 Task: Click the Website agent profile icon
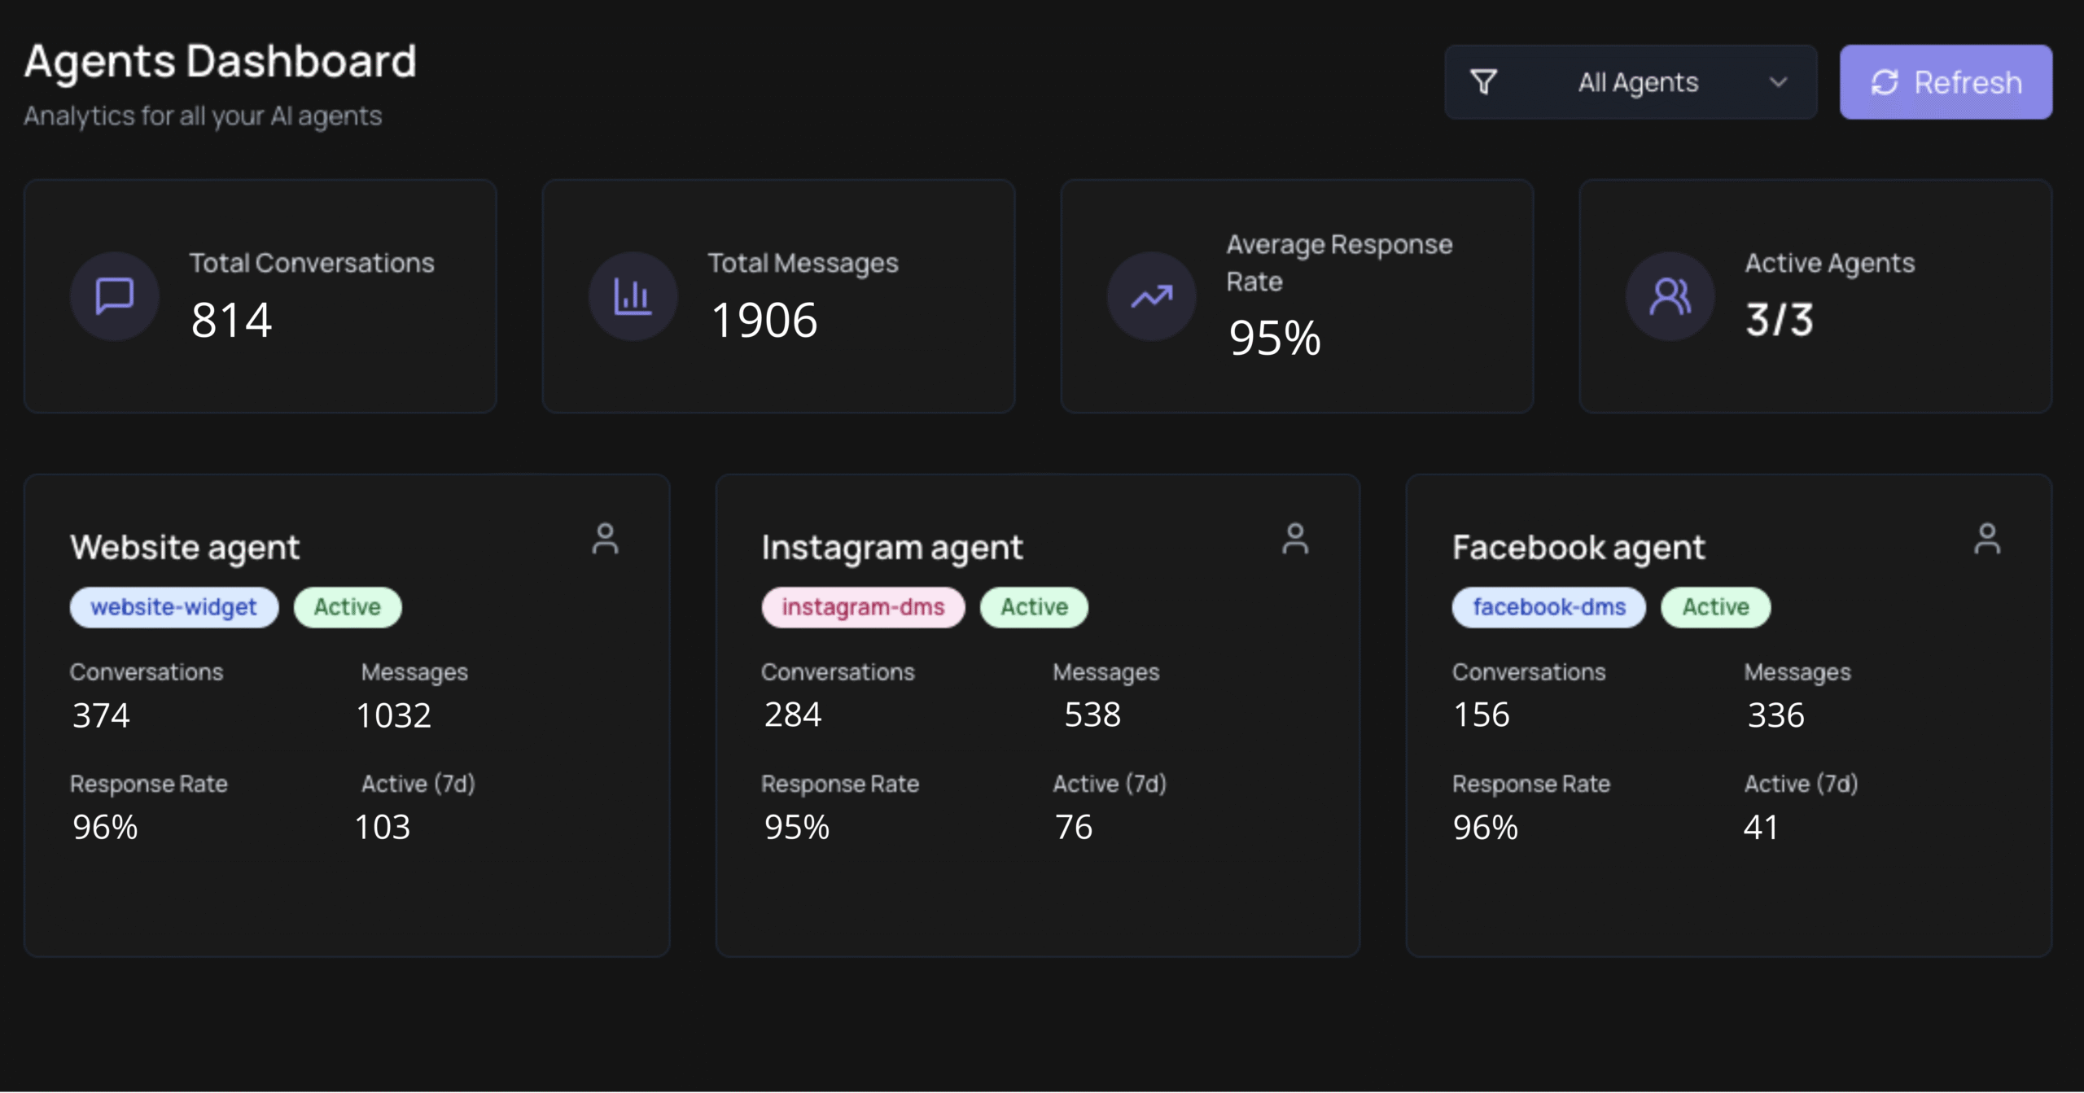click(x=605, y=539)
